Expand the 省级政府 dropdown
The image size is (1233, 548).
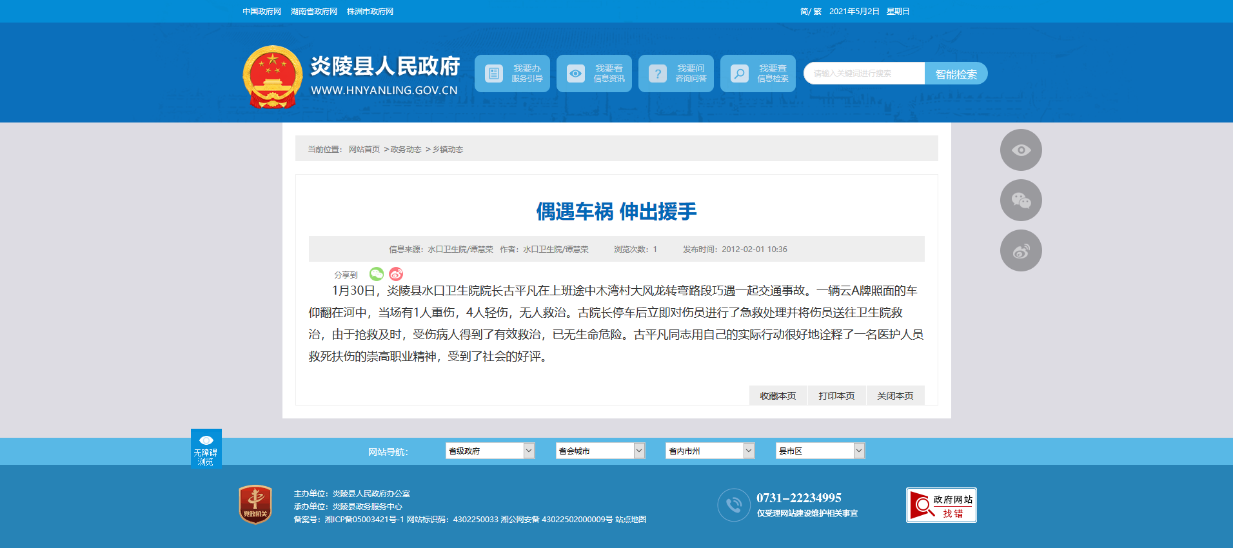pyautogui.click(x=489, y=451)
